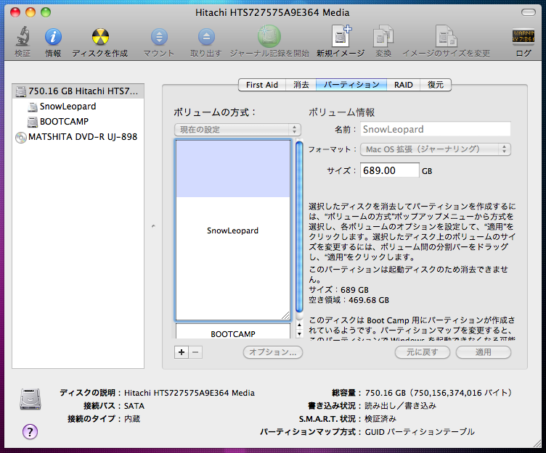Switch to the Restore (復元) tab
546x453 pixels.
point(436,85)
